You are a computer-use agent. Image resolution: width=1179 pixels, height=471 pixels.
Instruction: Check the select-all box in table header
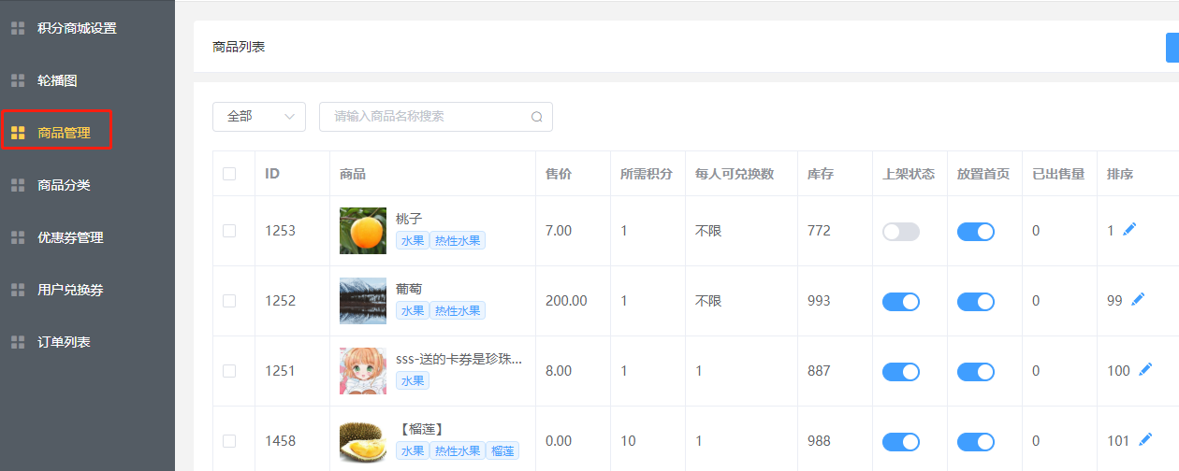[x=229, y=174]
